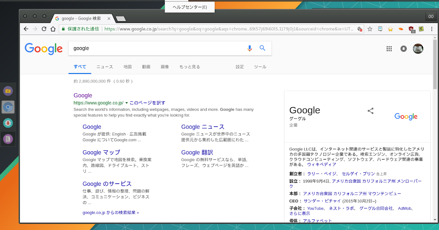The image size is (439, 230).
Task: Open the home page via house icon
Action: pos(53,29)
